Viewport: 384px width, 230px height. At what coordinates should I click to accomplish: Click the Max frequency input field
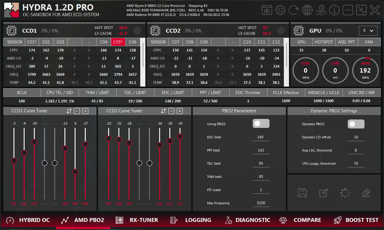click(260, 203)
